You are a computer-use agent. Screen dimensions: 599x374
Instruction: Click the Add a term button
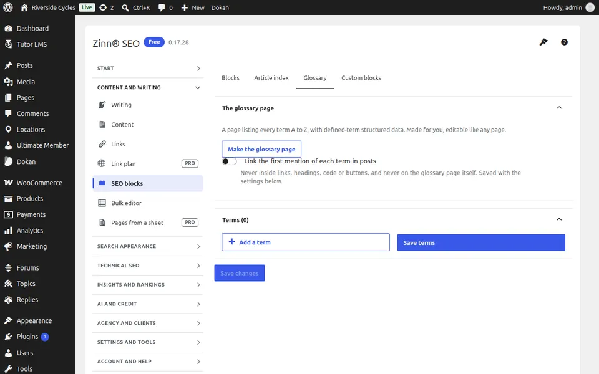[x=306, y=242]
